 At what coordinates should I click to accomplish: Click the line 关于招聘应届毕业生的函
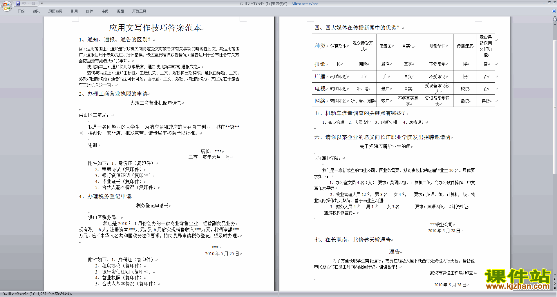click(x=385, y=147)
